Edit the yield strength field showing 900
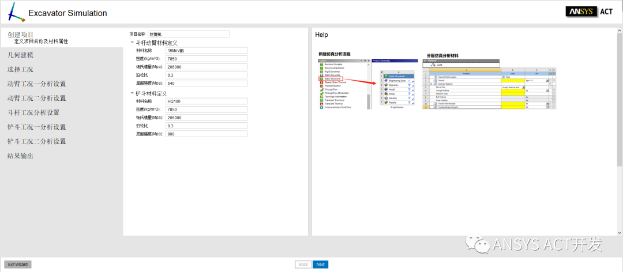The height and width of the screenshot is (272, 623). [206, 134]
